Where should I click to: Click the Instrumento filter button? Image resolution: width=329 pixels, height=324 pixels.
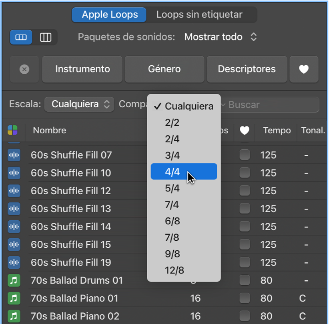(x=82, y=69)
